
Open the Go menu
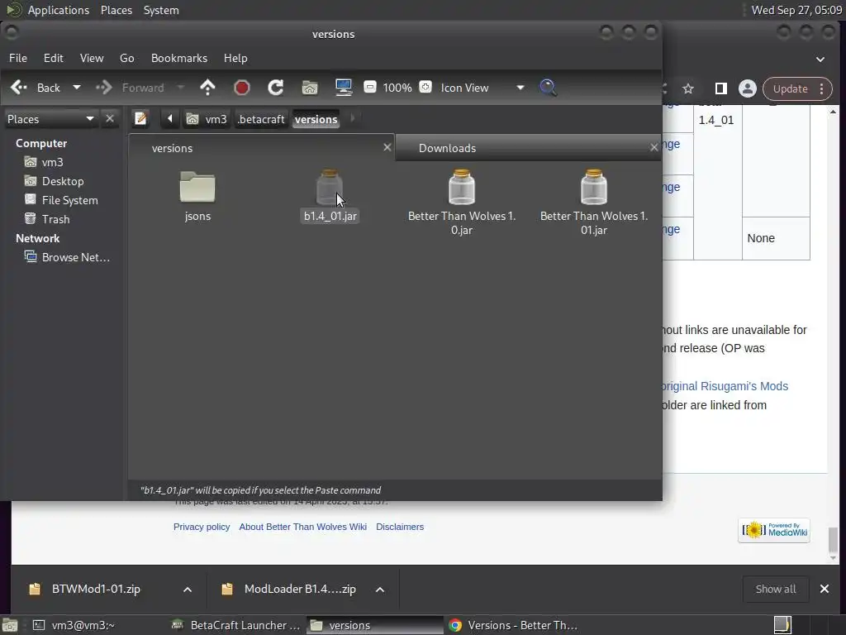click(126, 58)
